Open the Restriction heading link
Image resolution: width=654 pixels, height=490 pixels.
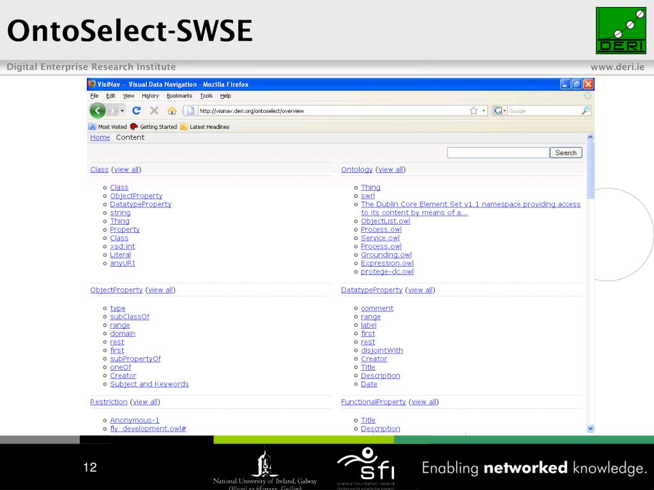(109, 402)
